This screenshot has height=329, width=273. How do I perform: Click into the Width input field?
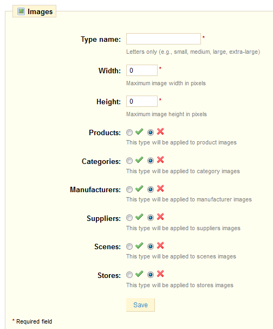point(142,70)
